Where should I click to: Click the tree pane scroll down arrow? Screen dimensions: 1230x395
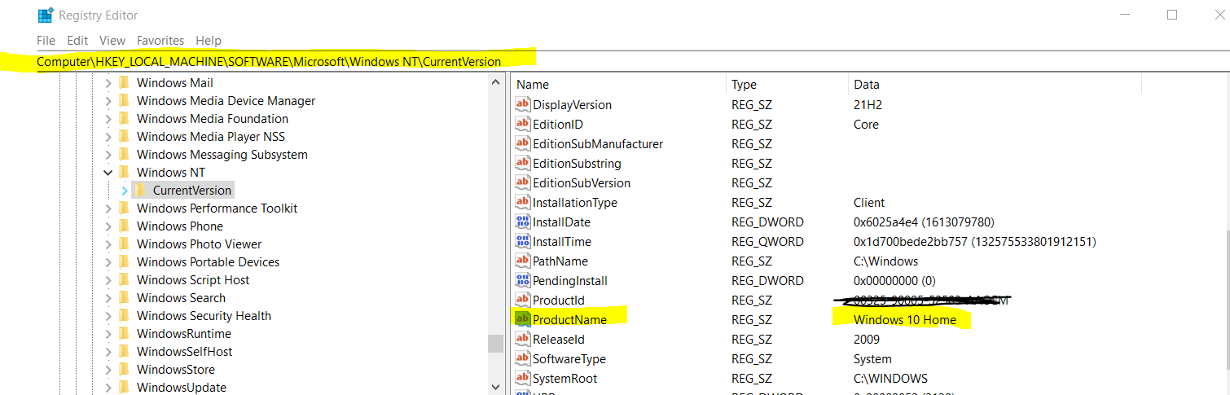click(x=496, y=387)
